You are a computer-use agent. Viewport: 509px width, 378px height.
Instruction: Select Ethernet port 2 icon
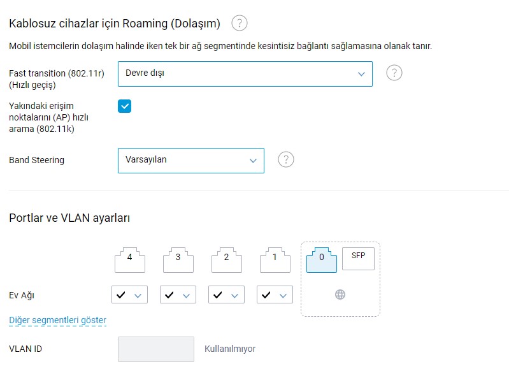tap(227, 260)
